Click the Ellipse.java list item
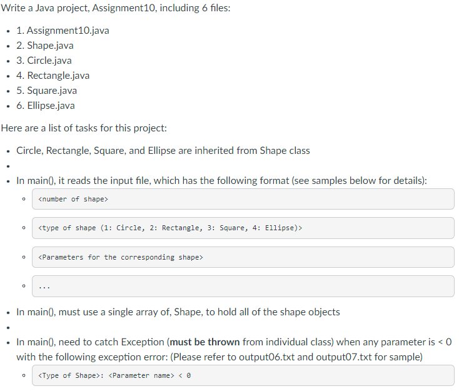 click(x=46, y=106)
